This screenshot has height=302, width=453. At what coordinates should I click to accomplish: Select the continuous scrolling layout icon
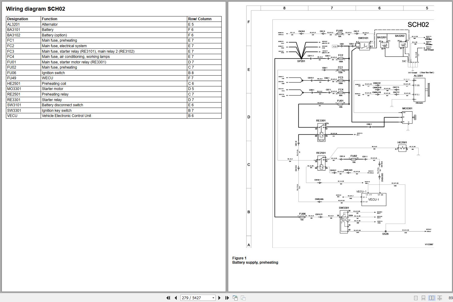[x=423, y=297]
